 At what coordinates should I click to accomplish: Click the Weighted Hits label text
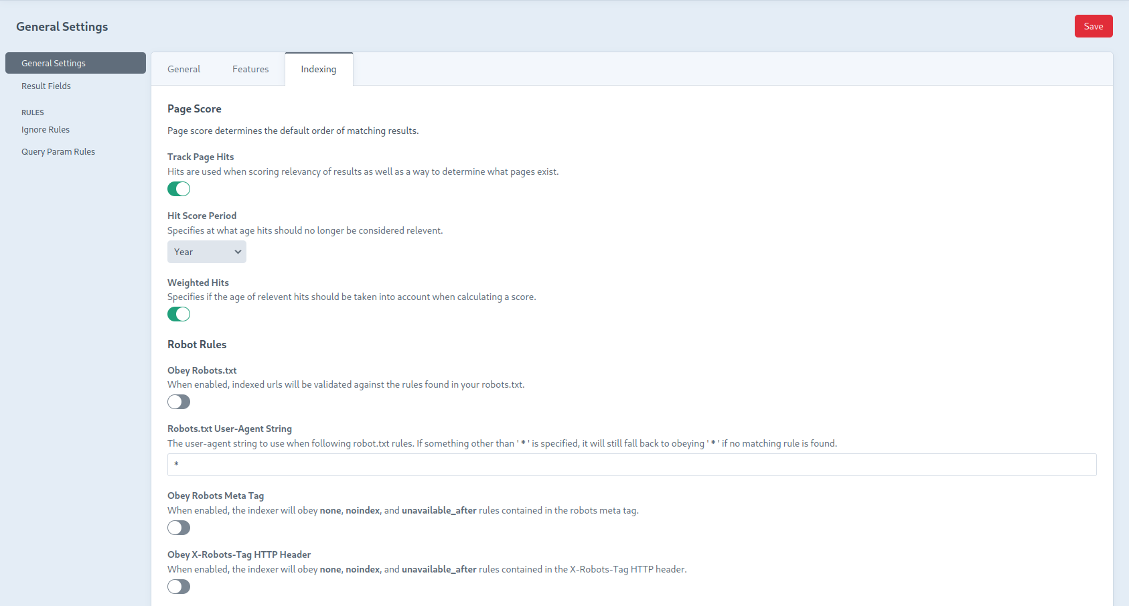tap(198, 283)
